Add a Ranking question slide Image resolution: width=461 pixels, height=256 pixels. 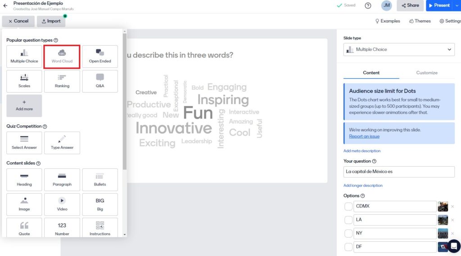pos(62,81)
